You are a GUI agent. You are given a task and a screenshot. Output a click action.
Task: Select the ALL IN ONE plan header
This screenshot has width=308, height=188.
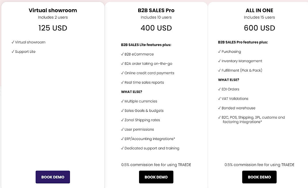click(259, 10)
